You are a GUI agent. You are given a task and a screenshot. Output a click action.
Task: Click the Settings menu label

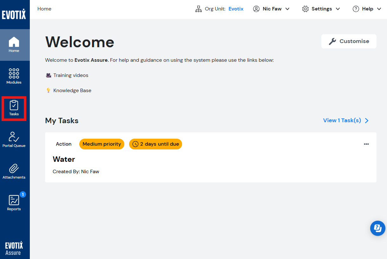point(322,9)
